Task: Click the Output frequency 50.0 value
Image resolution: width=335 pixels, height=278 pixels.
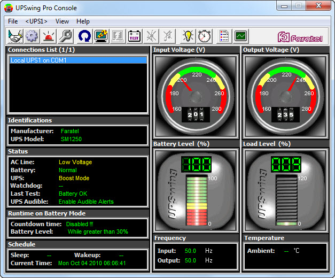Action: point(190,260)
